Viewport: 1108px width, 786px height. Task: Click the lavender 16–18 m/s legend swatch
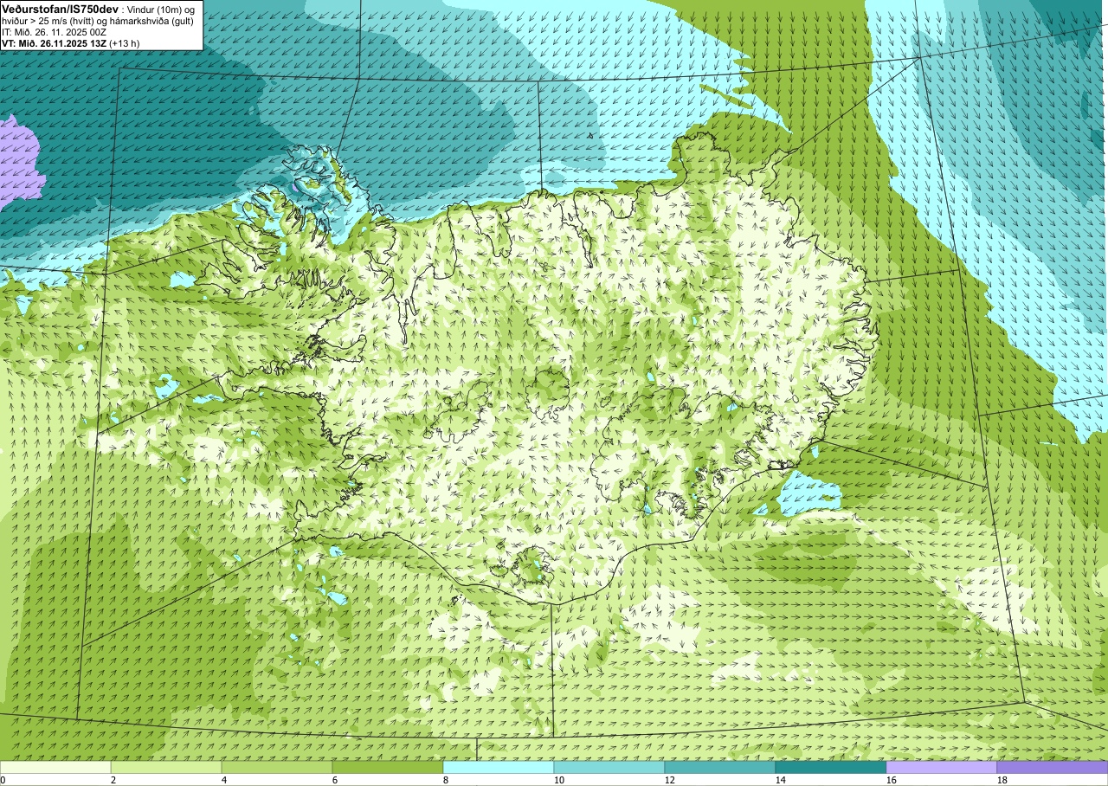[942, 767]
